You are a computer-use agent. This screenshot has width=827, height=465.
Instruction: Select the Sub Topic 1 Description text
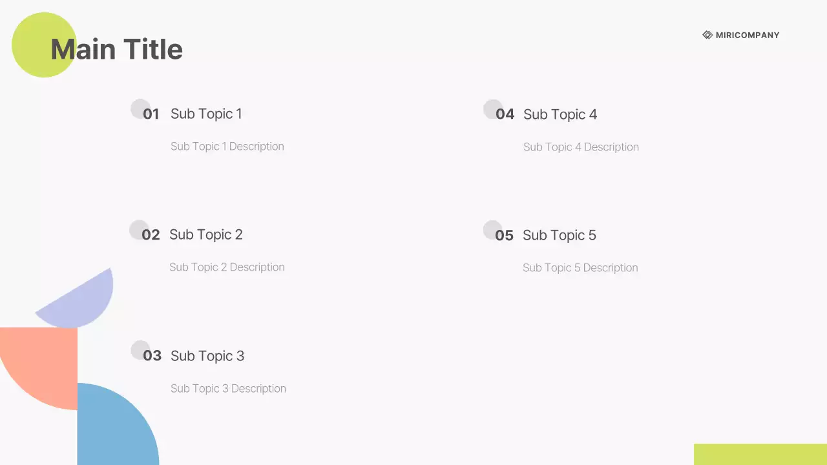[x=227, y=147]
